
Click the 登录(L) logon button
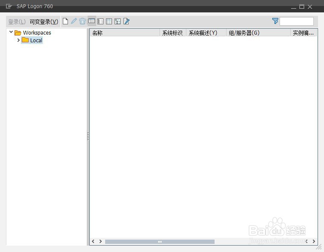(x=17, y=22)
